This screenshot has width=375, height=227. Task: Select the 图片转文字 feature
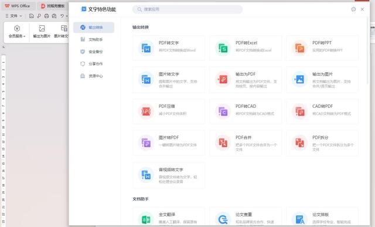169,80
